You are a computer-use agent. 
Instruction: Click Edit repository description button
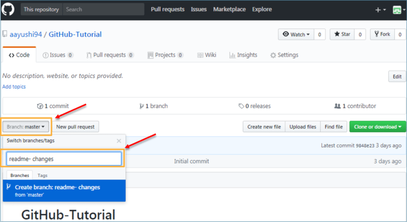coord(397,77)
